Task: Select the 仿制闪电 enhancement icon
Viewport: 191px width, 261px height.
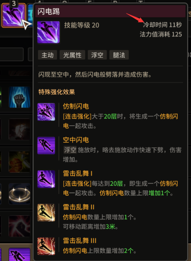Action: [x=46, y=112]
